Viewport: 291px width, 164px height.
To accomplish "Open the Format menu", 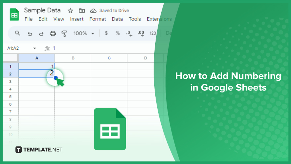I will click(x=98, y=19).
